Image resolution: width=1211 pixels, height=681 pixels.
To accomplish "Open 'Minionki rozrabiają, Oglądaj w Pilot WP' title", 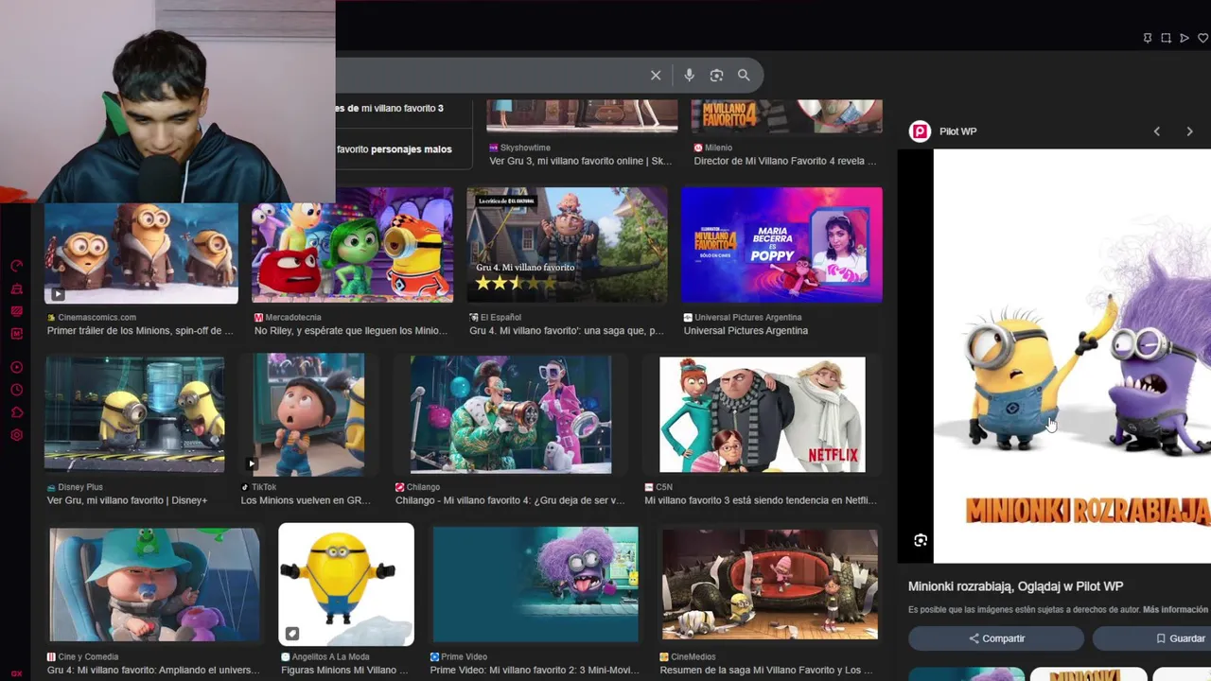I will [1015, 586].
